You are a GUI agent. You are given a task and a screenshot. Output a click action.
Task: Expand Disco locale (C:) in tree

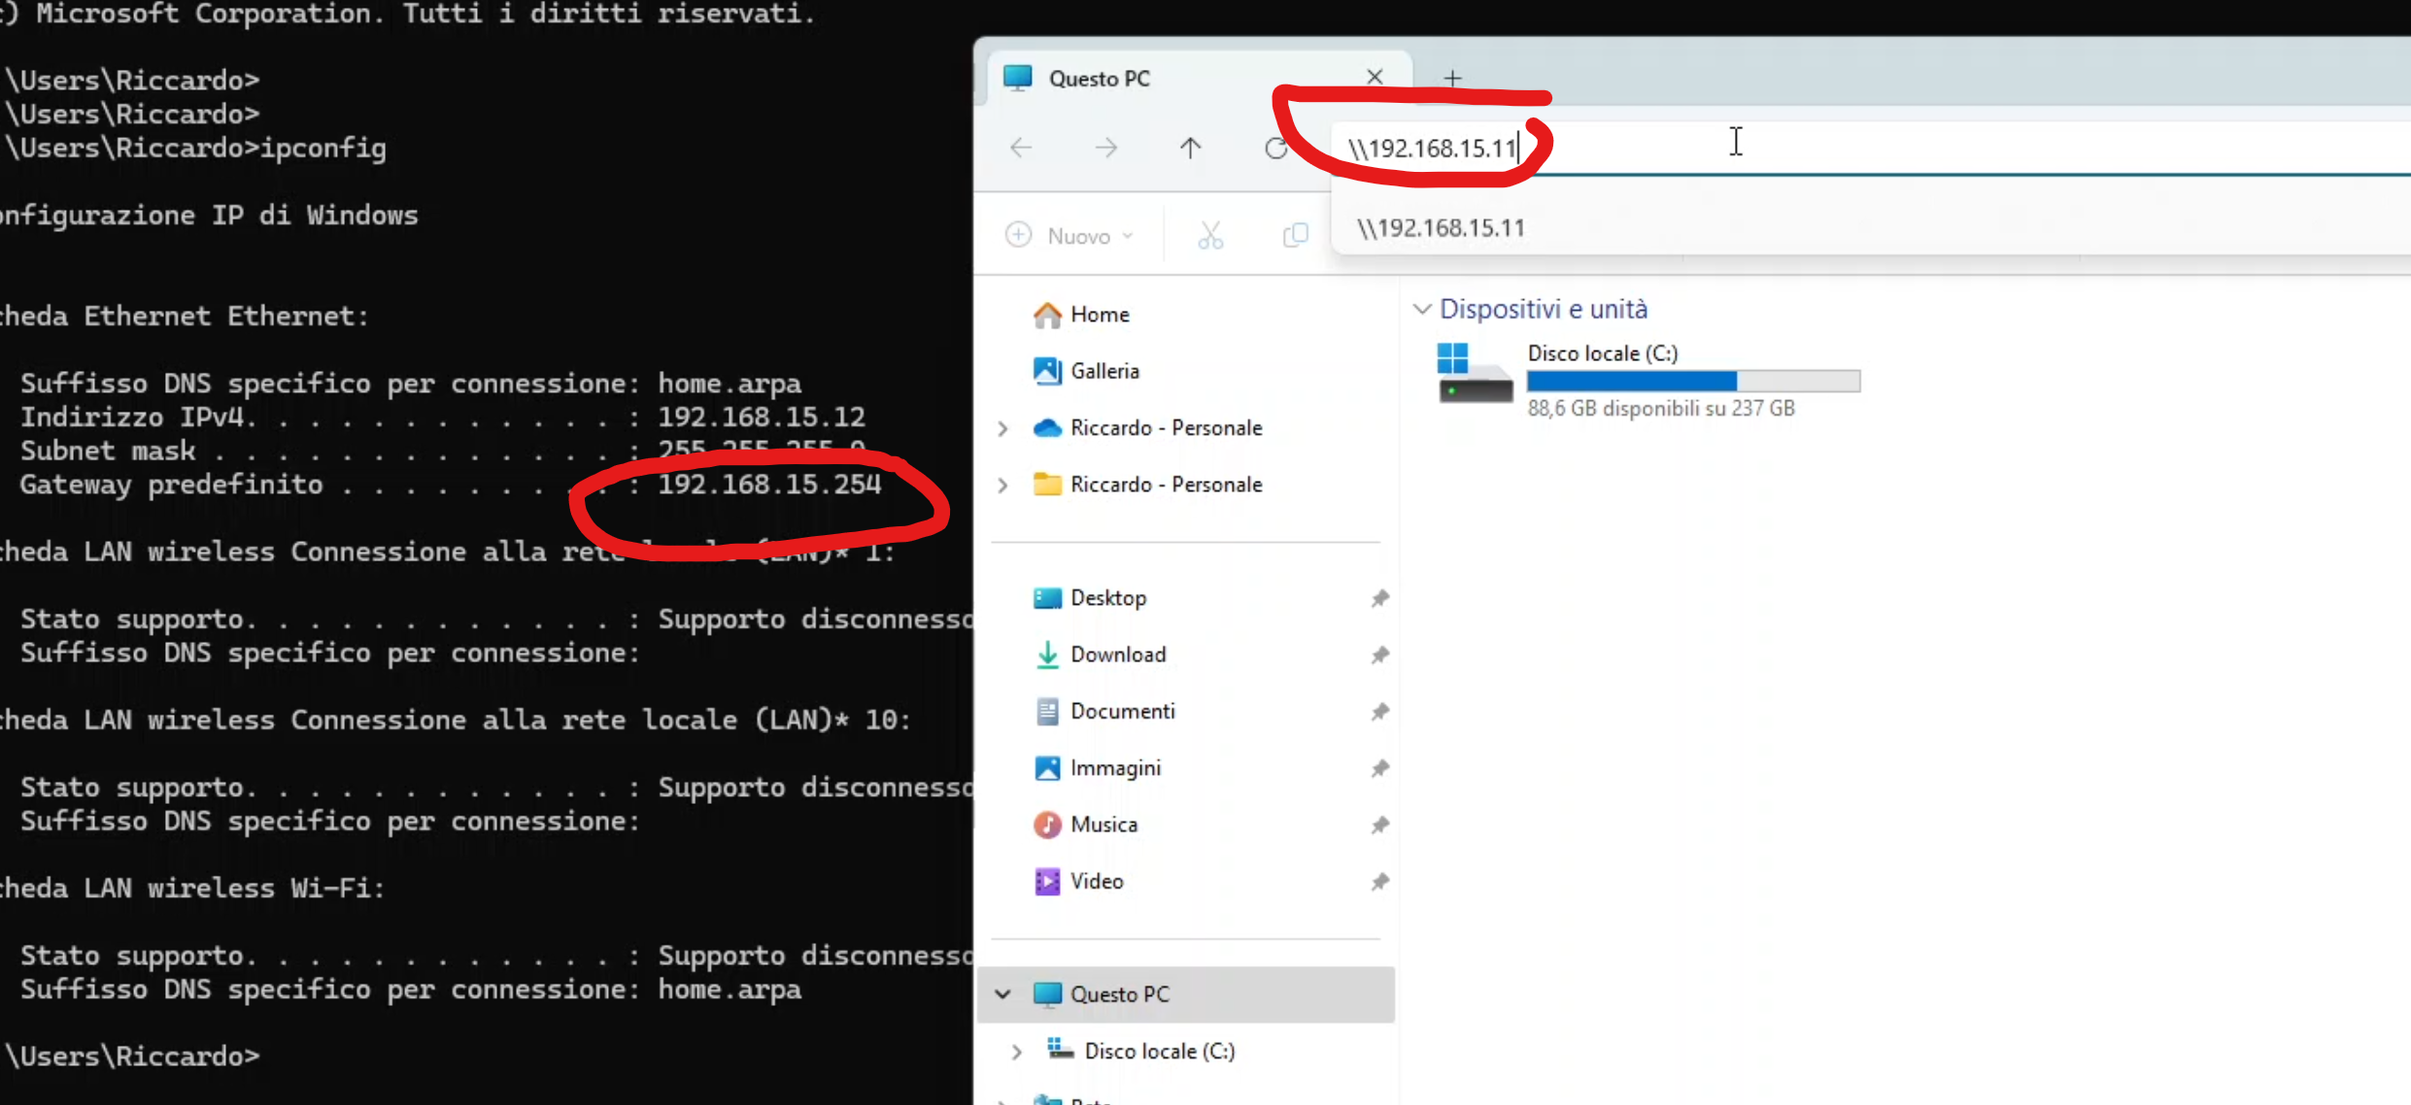pyautogui.click(x=1016, y=1052)
